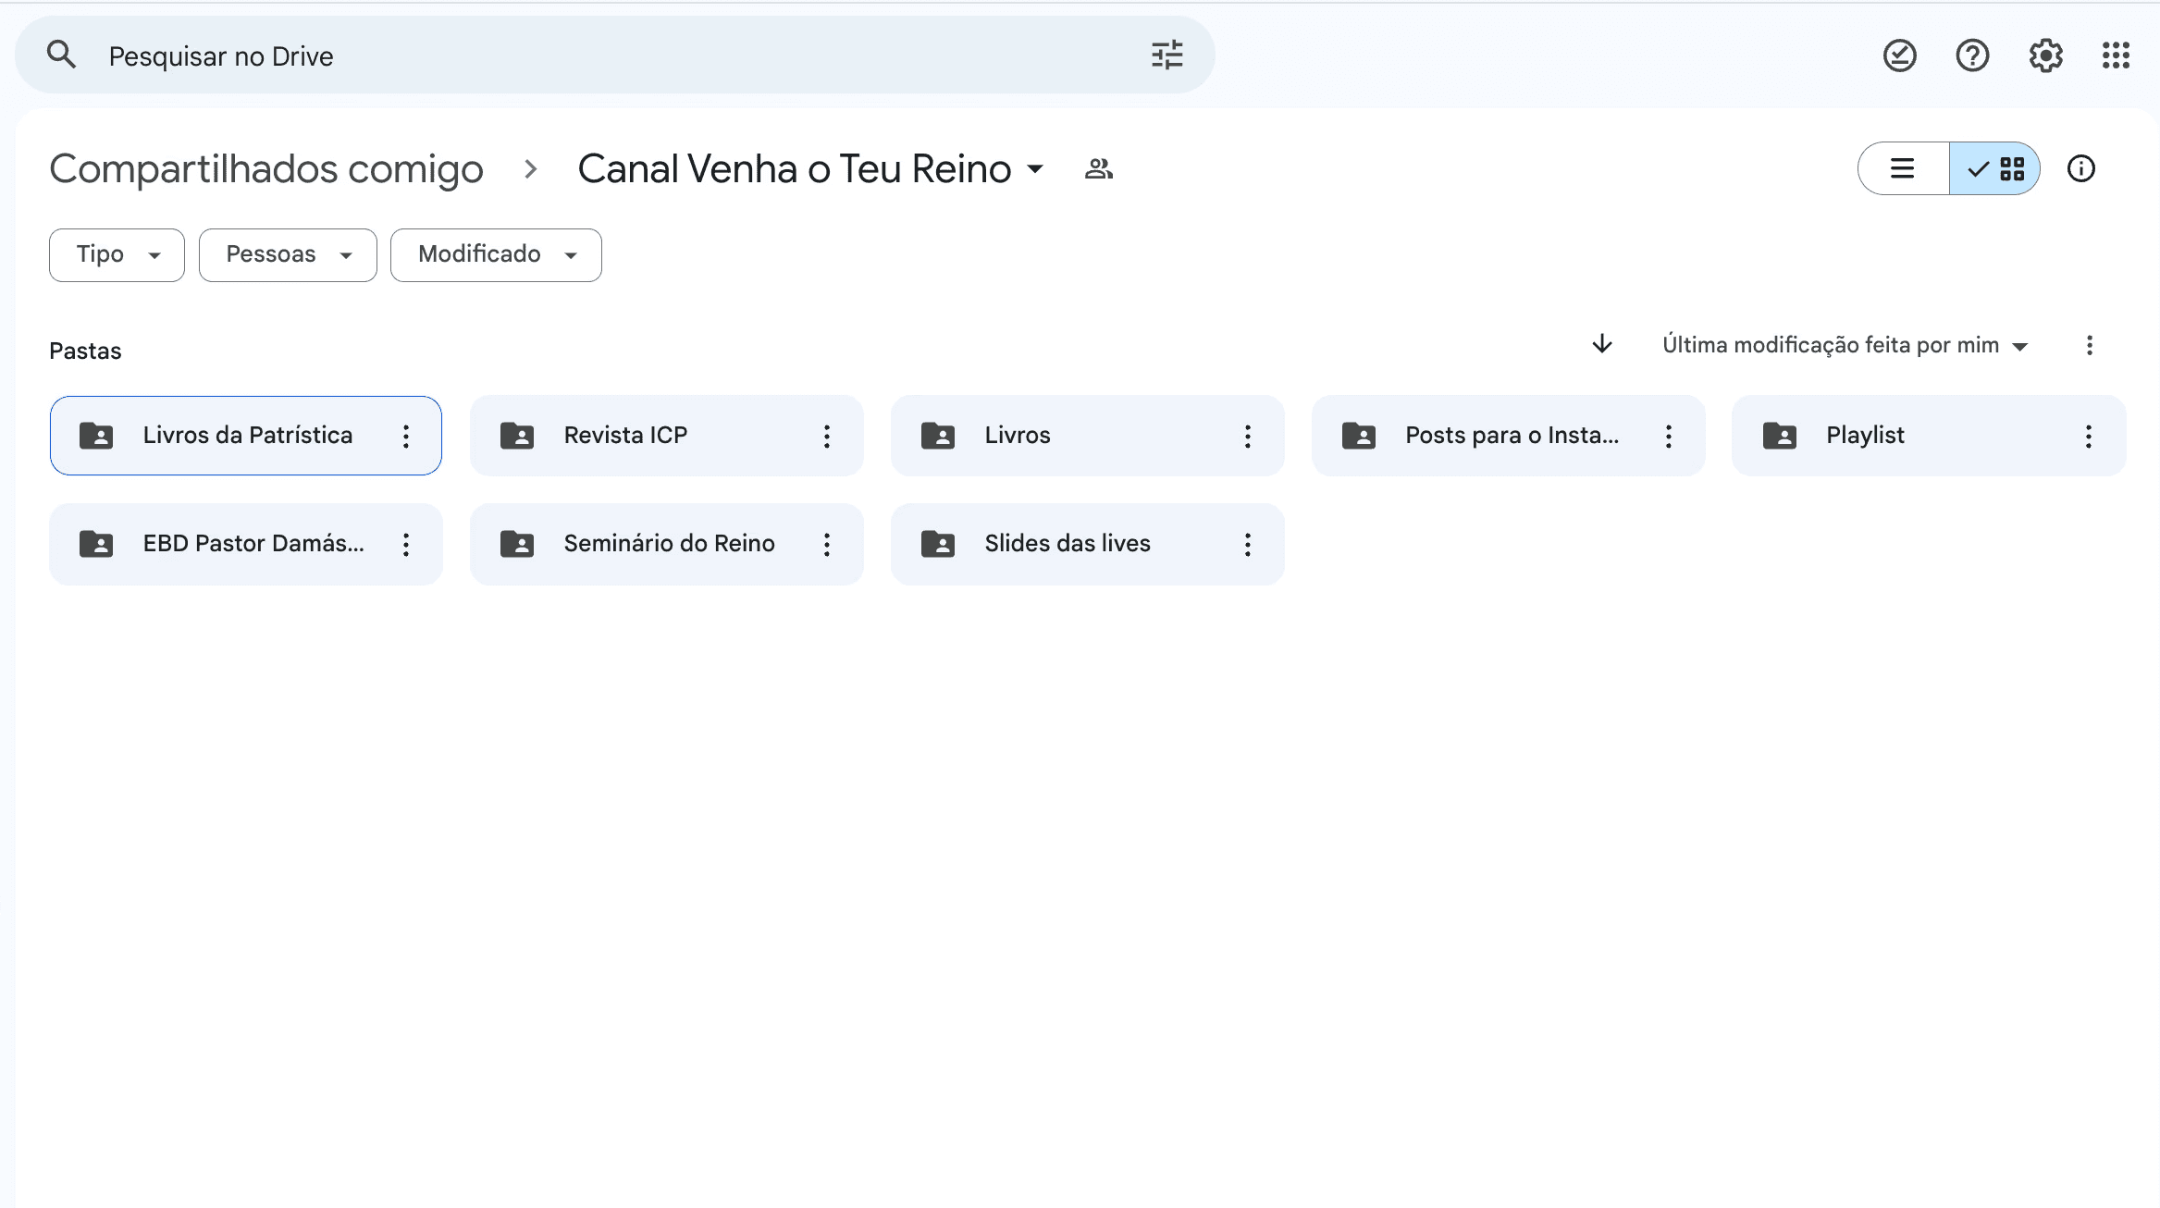2160x1208 pixels.
Task: Reverse sort direction with the down arrow
Action: 1602,345
